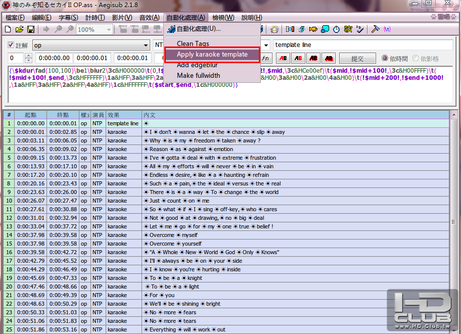Cycle tag hiding with {\t} icon
The height and width of the screenshot is (334, 461).
point(387,29)
